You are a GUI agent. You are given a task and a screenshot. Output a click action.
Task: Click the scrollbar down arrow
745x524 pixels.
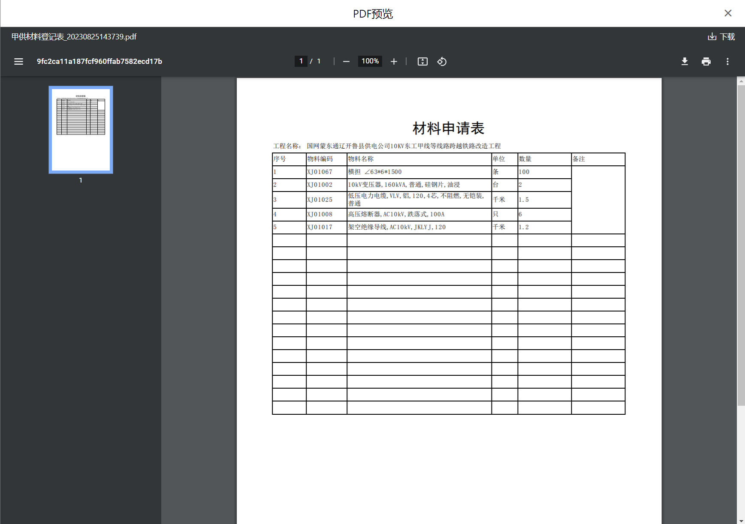point(741,521)
